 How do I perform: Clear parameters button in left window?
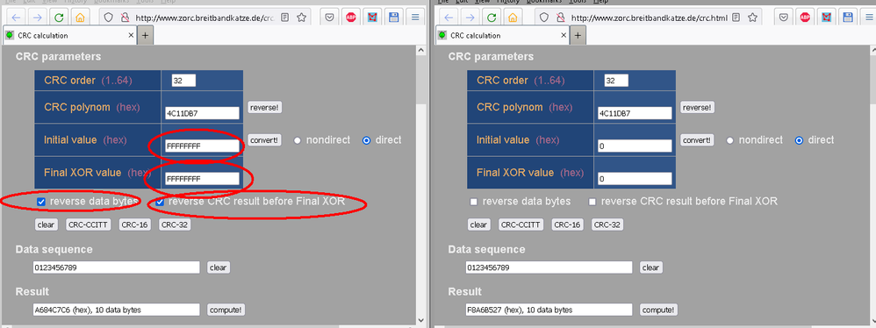(46, 225)
